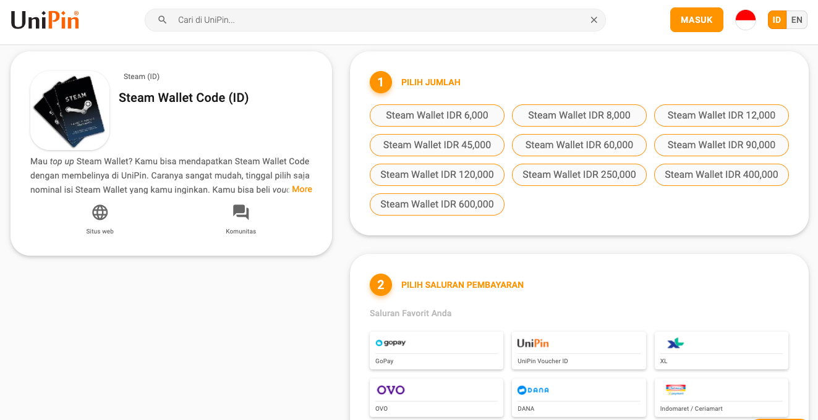Viewport: 818px width, 420px height.
Task: Focus the Cari di UniPin search field
Action: 377,20
